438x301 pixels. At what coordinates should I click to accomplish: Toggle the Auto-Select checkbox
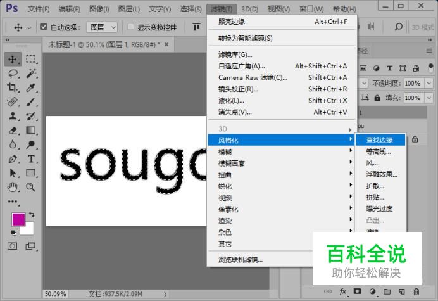click(43, 27)
